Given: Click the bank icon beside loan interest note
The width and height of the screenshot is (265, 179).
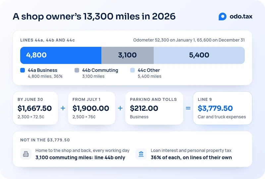Looking at the screenshot, I should point(141,154).
